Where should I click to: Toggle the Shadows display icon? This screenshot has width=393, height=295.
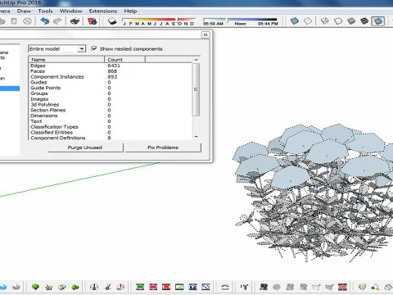click(112, 21)
